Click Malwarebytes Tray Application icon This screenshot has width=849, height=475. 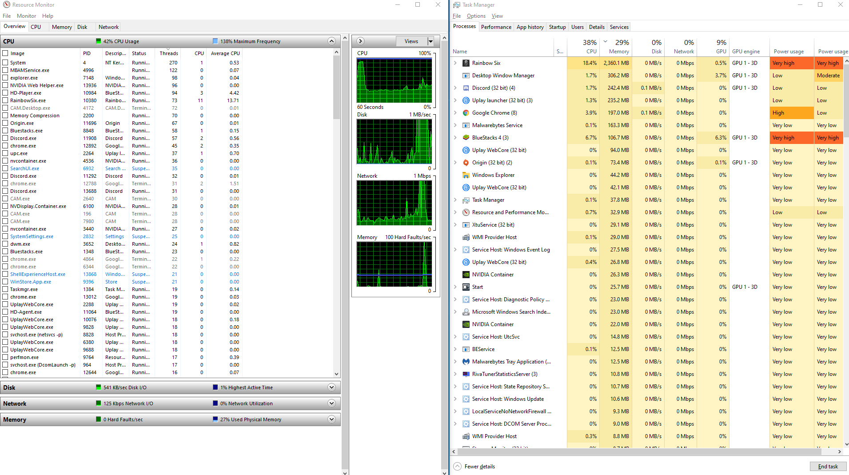click(x=466, y=362)
